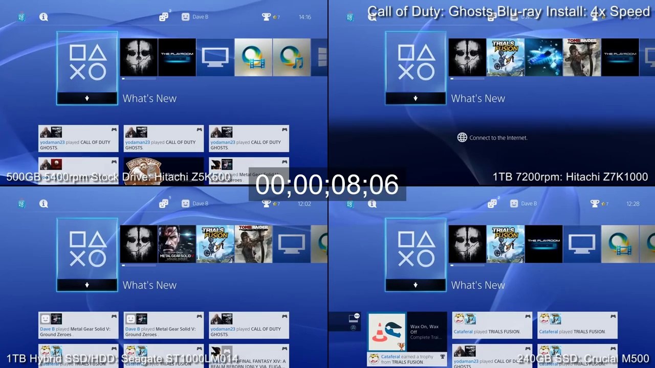This screenshot has width=655, height=368.
Task: Launch Metal Gear Solid V tile, Seagate screen
Action: click(177, 244)
